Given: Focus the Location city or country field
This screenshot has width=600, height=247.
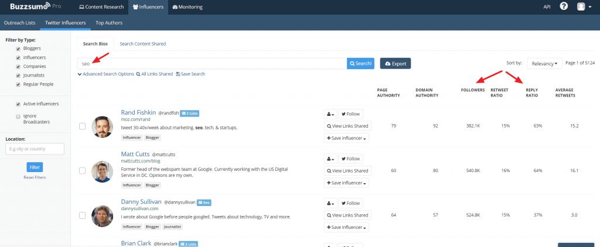Looking at the screenshot, I should pyautogui.click(x=35, y=149).
